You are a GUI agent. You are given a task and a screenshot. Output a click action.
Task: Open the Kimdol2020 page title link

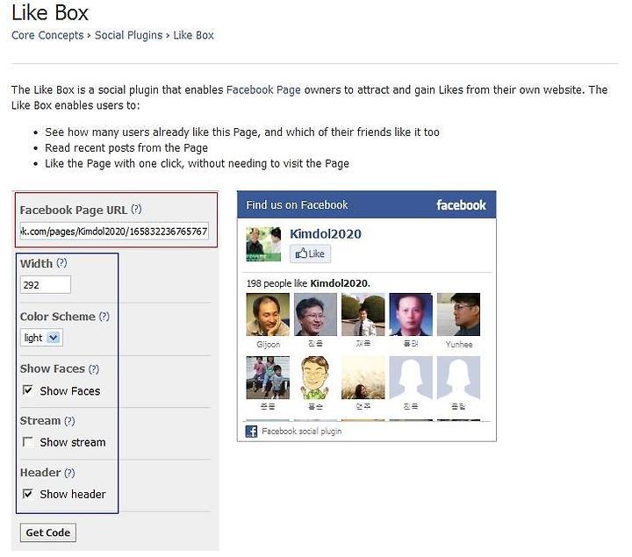point(326,234)
